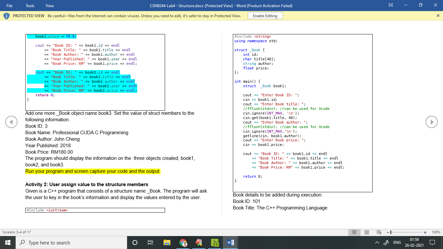Go to next screen with right arrow
Screen dimensions: 443x249
(x=432, y=122)
